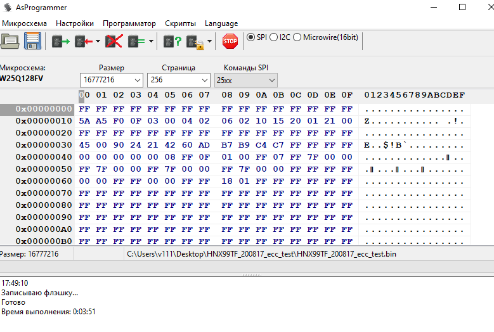Click column header 00 in hex editor
494x332 pixels.
[84, 95]
